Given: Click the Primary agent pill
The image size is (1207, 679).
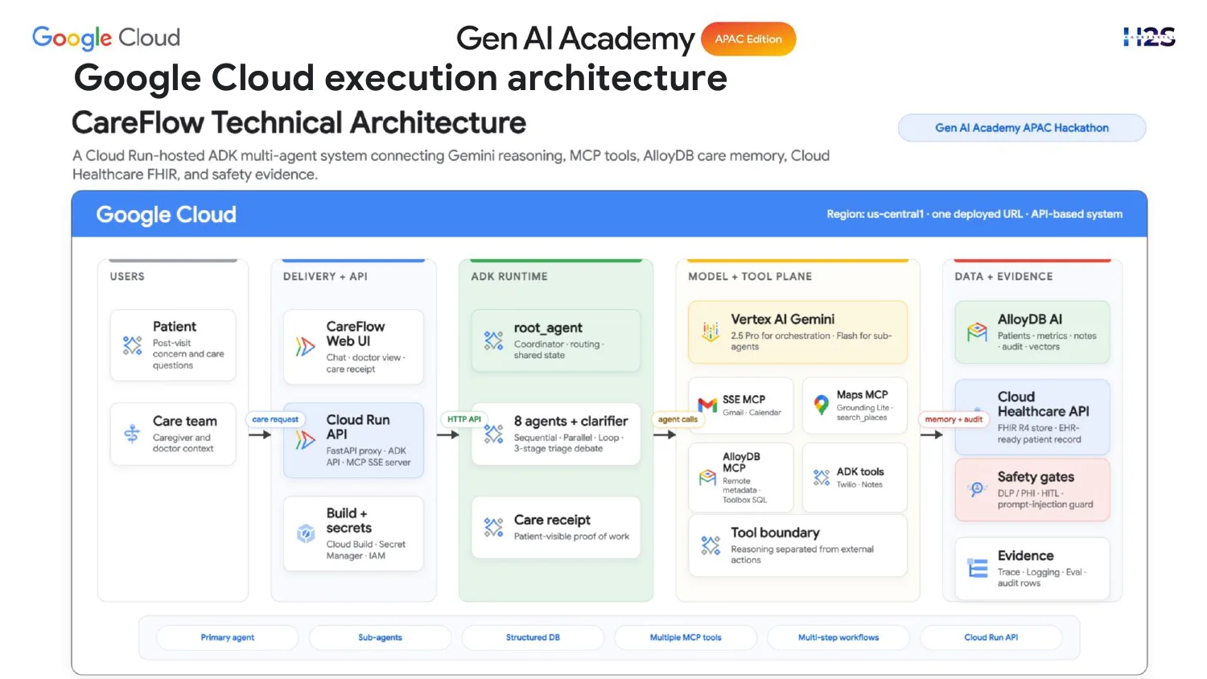Looking at the screenshot, I should click(228, 637).
